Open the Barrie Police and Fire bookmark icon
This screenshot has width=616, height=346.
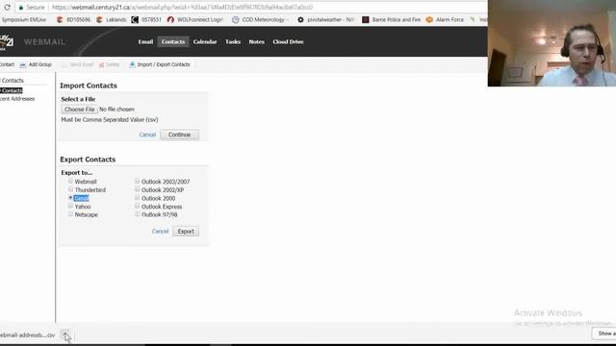(x=366, y=19)
